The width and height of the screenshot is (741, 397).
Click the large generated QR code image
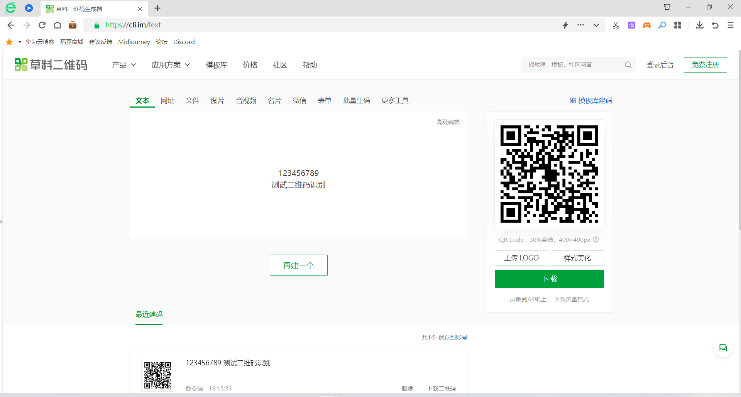coord(549,174)
